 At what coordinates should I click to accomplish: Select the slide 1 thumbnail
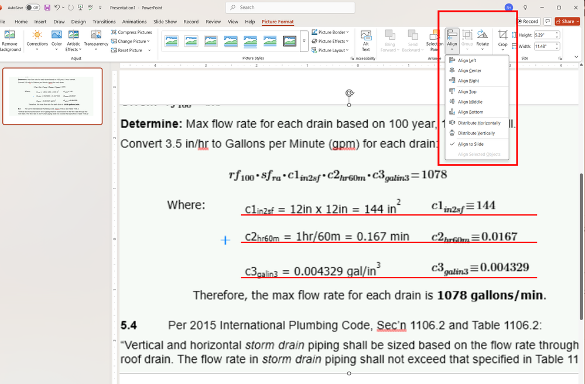point(52,96)
